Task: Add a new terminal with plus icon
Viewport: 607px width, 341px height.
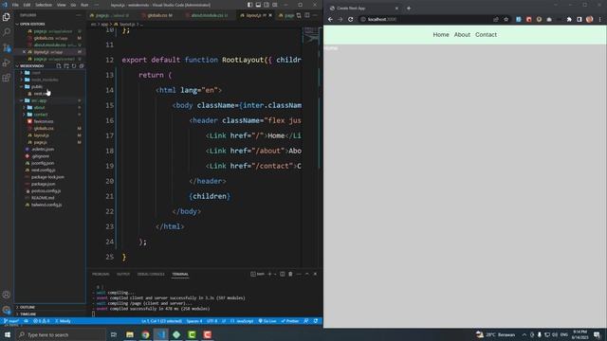Action: [269, 274]
